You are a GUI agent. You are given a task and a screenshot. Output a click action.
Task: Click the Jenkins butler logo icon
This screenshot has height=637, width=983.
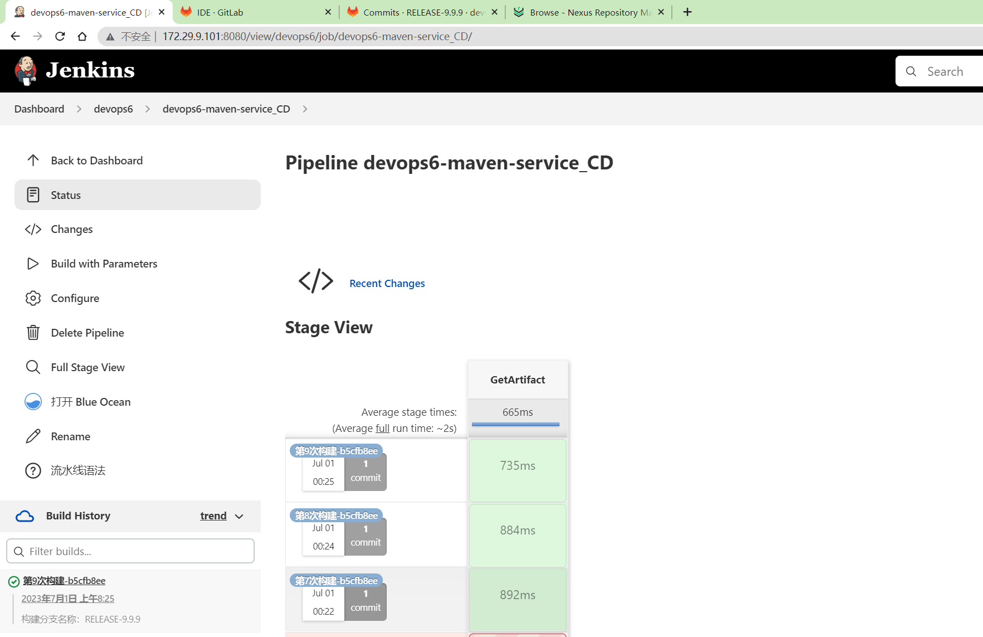pyautogui.click(x=25, y=71)
